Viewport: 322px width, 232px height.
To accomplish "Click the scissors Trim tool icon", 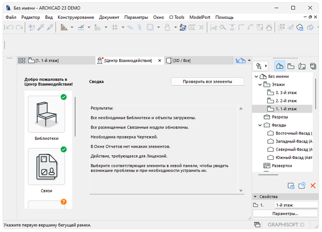I will [213, 28].
